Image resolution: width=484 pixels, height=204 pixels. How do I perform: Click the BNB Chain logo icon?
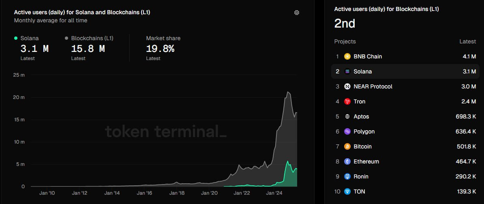point(347,56)
